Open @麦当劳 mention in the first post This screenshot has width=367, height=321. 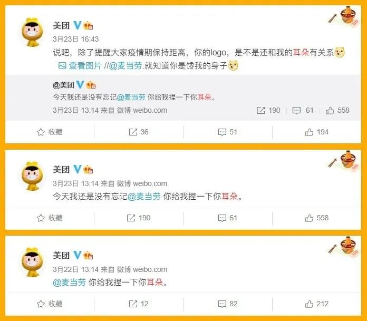[125, 66]
